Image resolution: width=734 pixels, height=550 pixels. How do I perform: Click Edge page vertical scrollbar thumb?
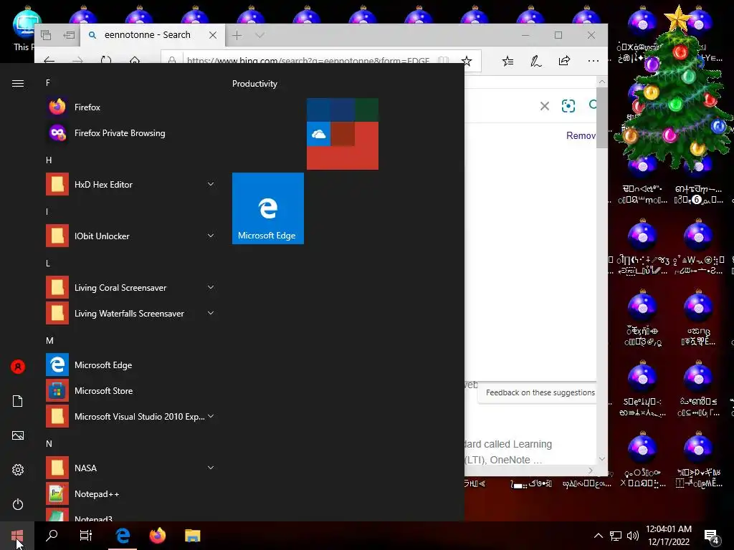[x=601, y=117]
